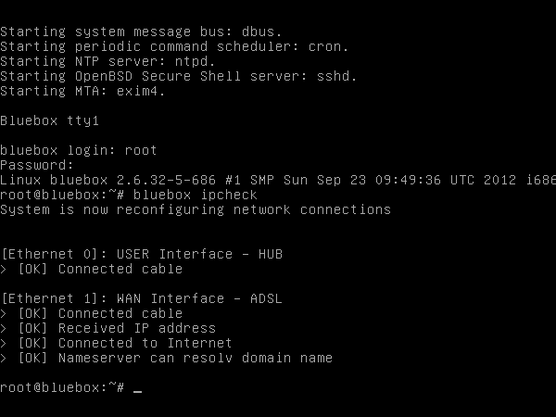Click the blinking cursor at the prompt
Viewport: 556px width, 417px height.
(x=137, y=391)
